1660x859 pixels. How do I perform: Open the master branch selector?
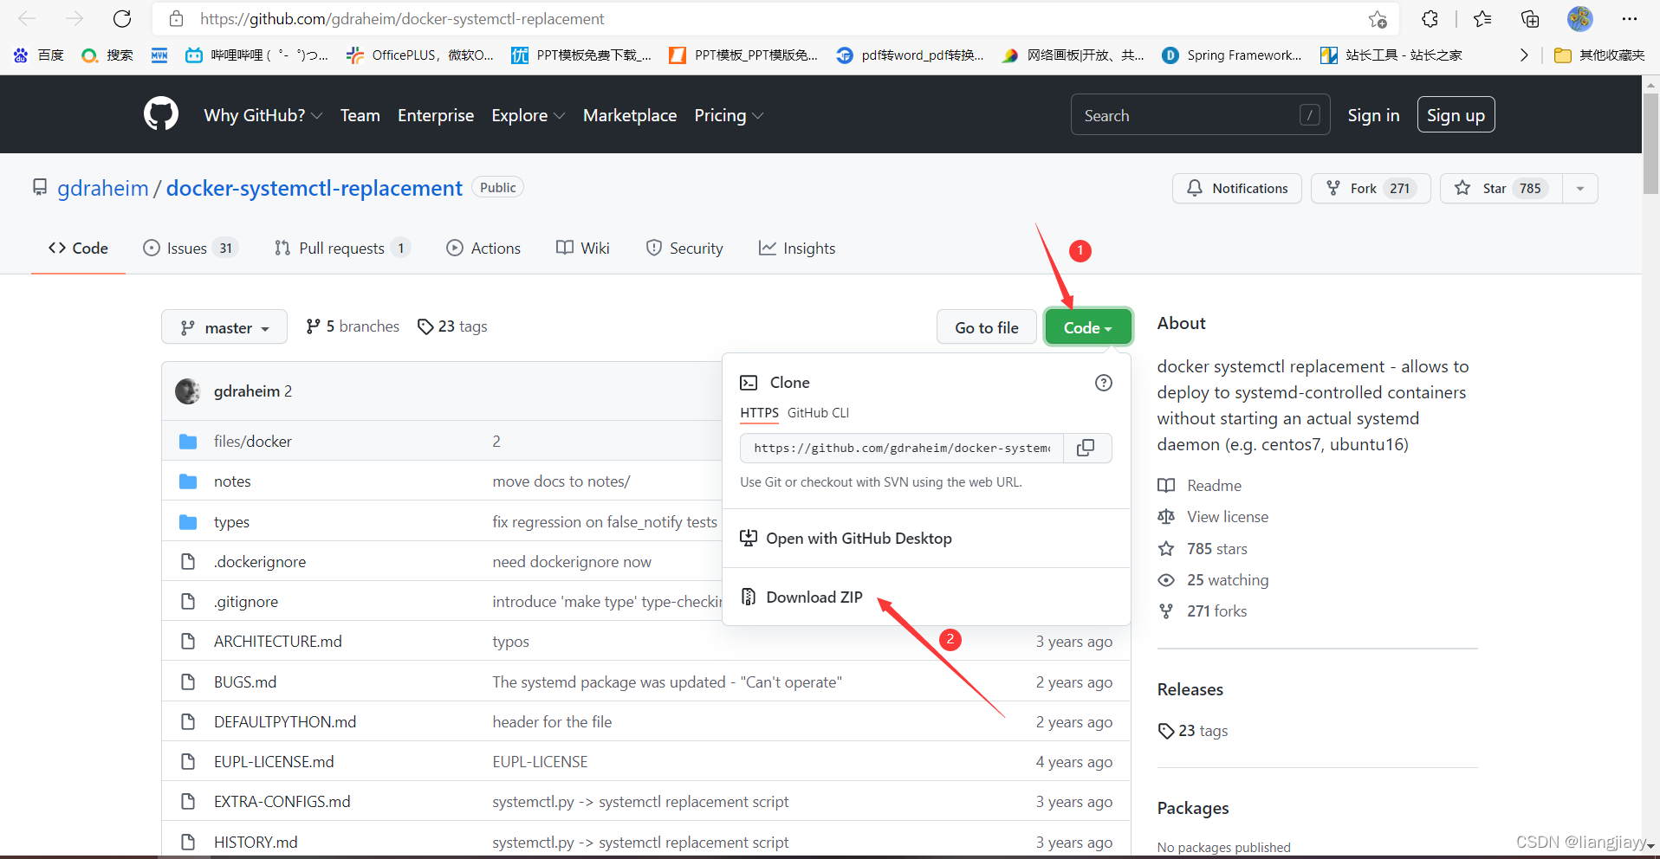pos(224,327)
